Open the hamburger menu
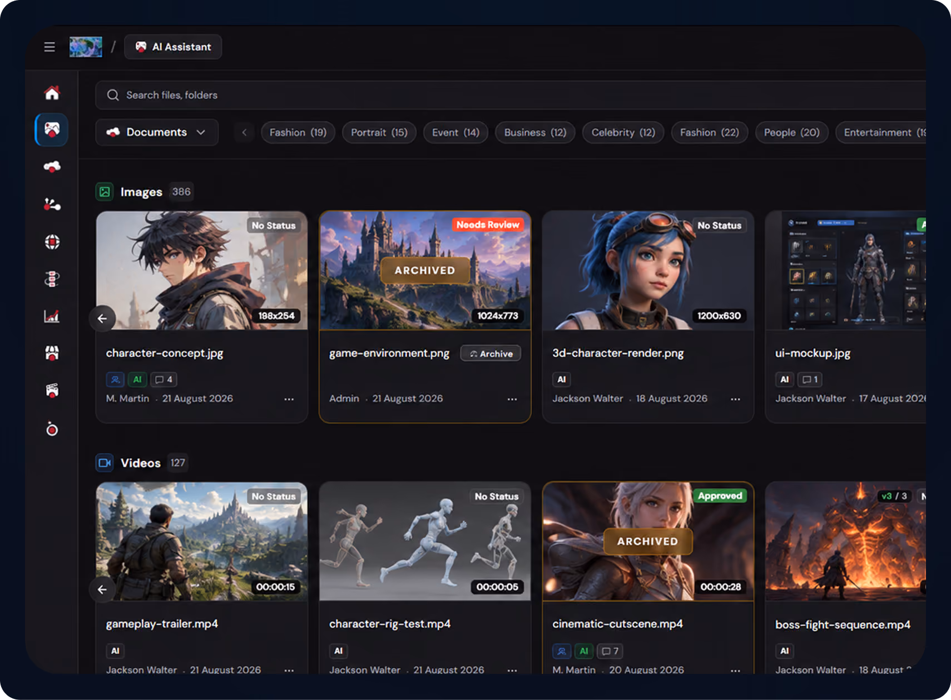 (x=49, y=47)
